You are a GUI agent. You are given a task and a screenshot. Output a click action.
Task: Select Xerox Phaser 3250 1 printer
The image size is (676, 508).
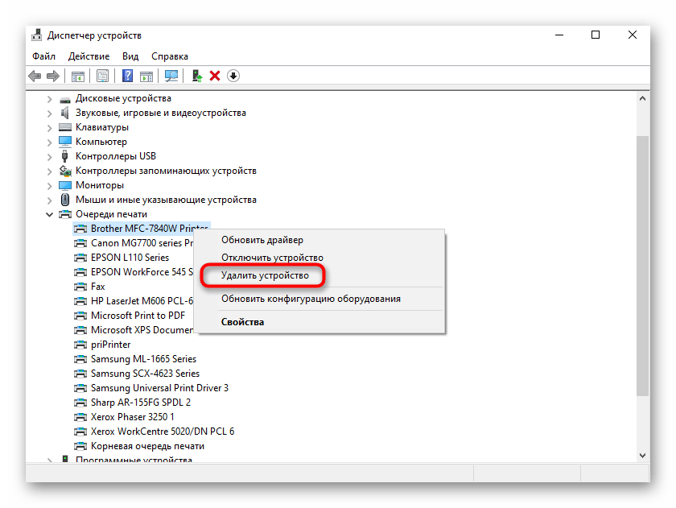(x=132, y=417)
